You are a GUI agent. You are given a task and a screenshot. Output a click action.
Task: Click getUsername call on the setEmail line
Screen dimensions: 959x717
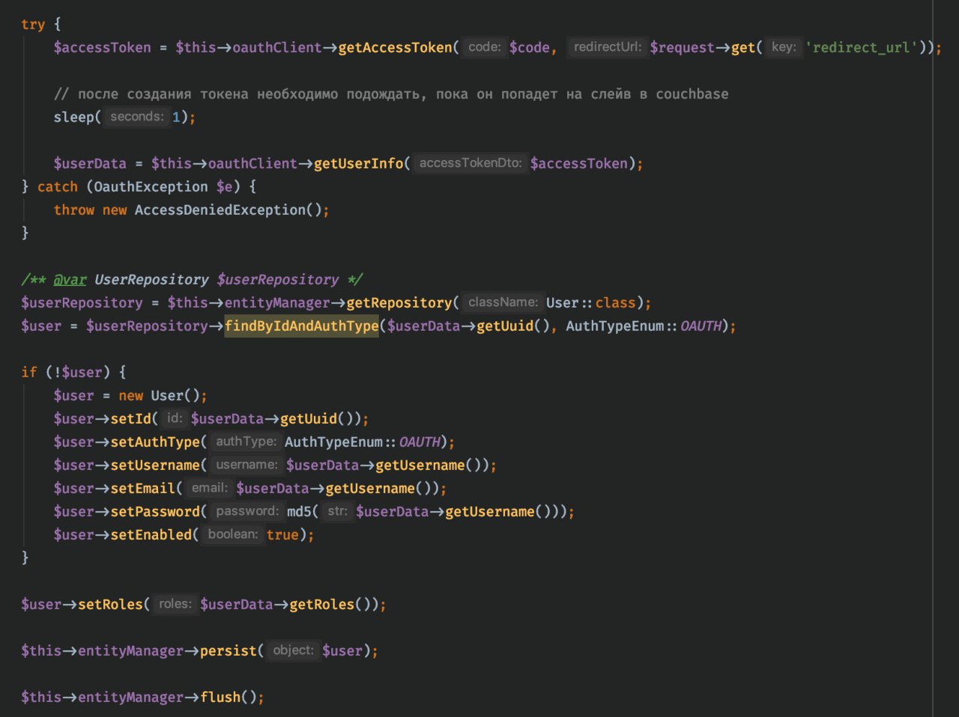(x=369, y=488)
